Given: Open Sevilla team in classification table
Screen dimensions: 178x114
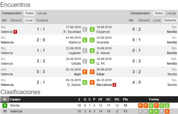Looking at the screenshot, I should [x=15, y=106].
